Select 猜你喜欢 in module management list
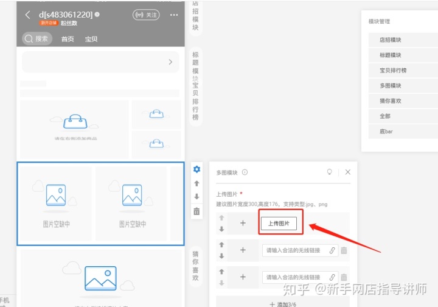This screenshot has width=438, height=307. coord(403,101)
